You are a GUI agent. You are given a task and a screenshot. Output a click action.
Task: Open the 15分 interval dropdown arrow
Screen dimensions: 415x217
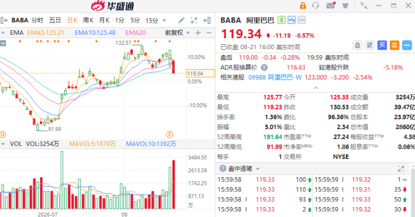tap(164, 20)
